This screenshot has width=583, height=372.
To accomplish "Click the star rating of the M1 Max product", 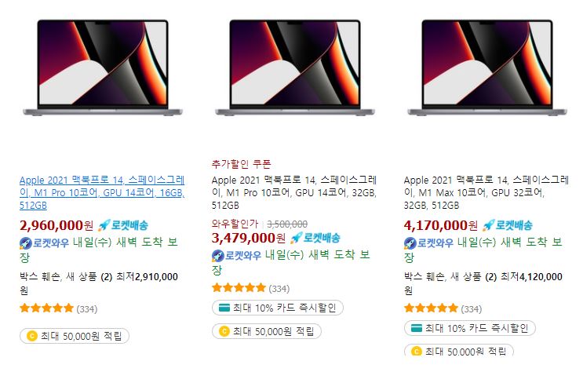I will (432, 308).
